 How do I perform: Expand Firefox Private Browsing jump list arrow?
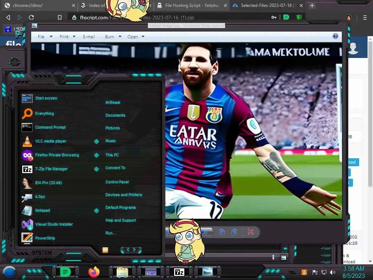coord(96,155)
